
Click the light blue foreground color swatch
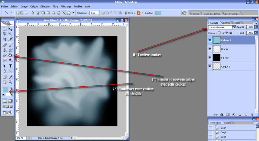6,90
